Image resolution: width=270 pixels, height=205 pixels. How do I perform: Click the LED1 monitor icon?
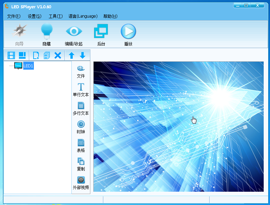pyautogui.click(x=18, y=66)
